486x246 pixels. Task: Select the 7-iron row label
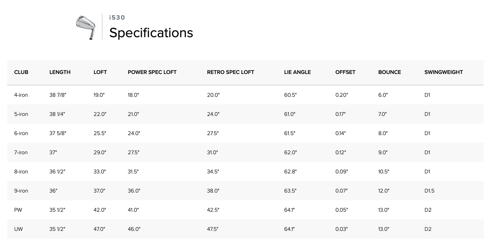pos(21,152)
